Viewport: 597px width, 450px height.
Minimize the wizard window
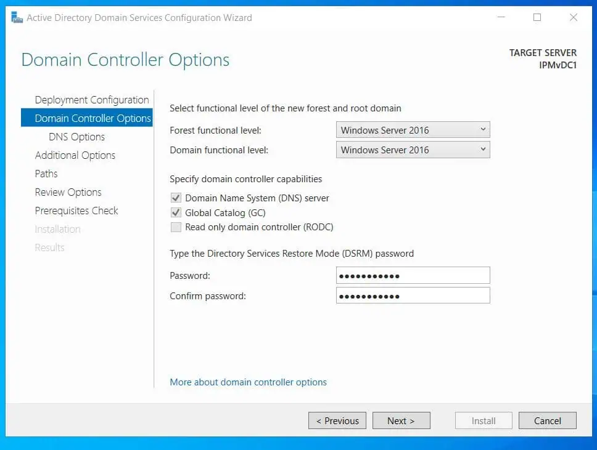pyautogui.click(x=501, y=17)
